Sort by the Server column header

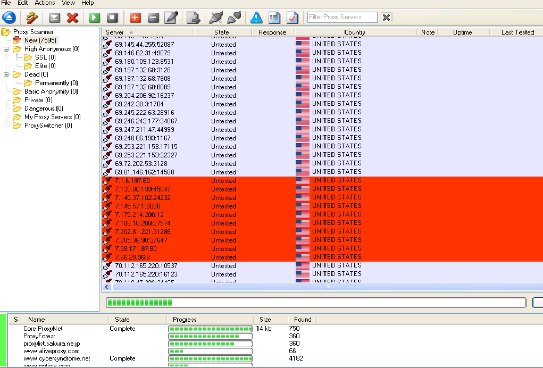[x=115, y=32]
